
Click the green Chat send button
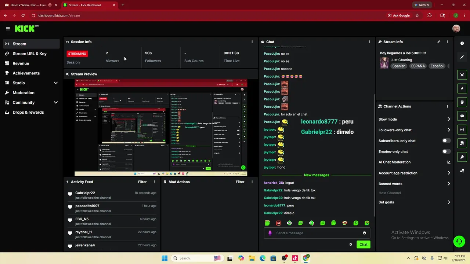[363, 245]
